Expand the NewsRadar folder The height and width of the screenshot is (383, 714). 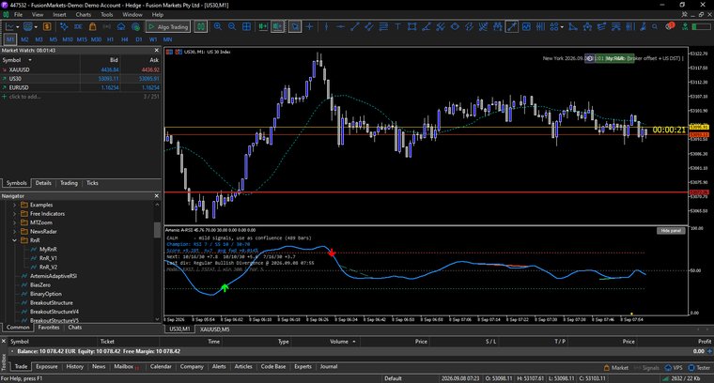14,232
